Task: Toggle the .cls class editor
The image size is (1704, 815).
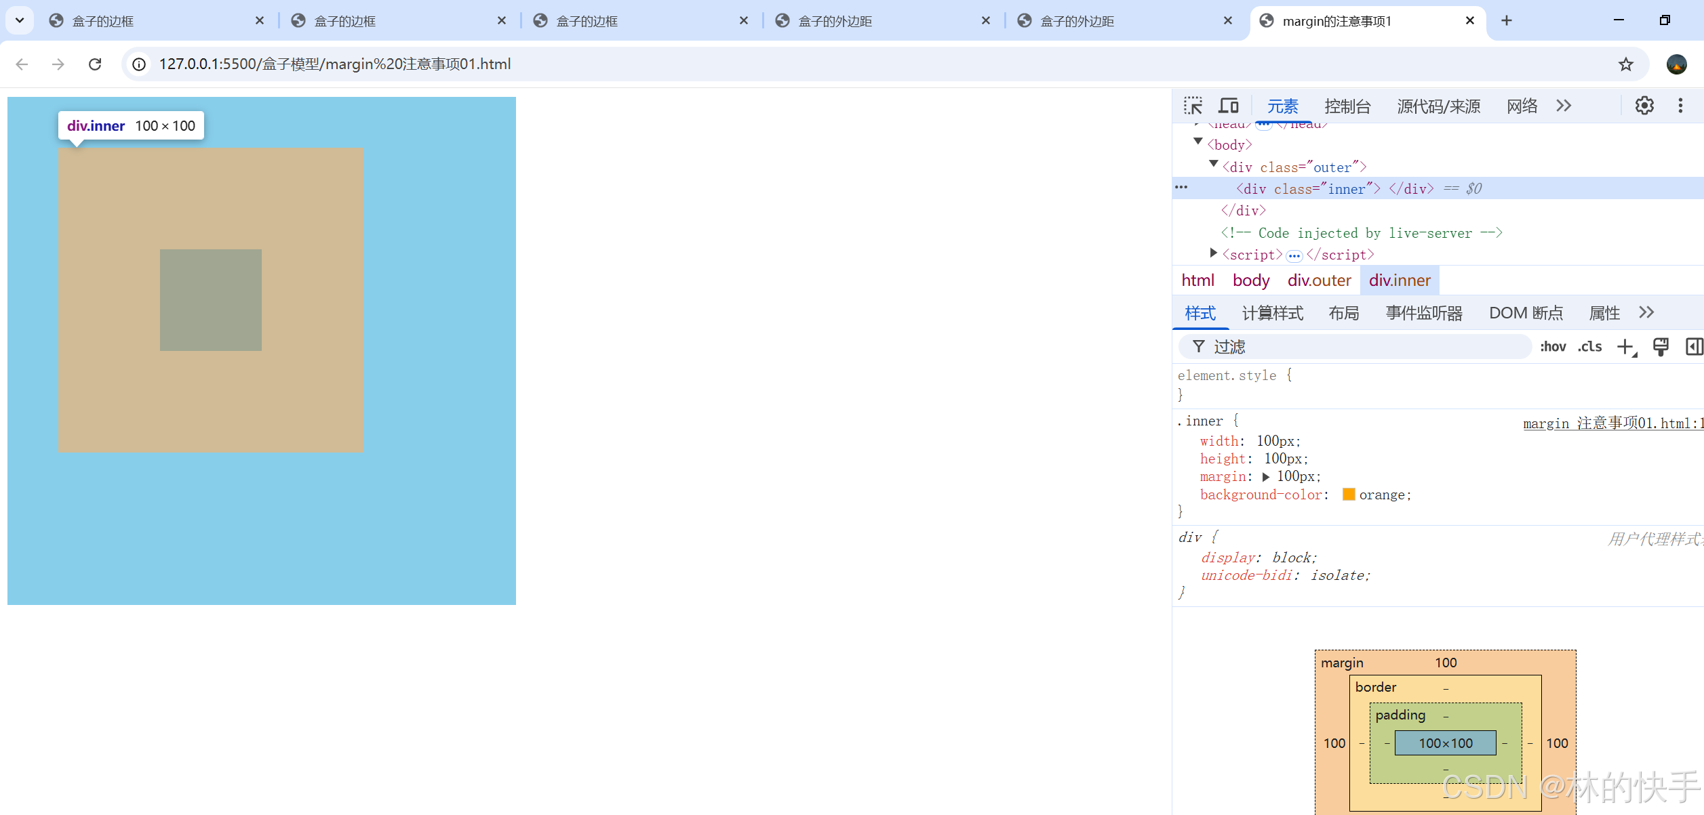Action: pos(1589,347)
